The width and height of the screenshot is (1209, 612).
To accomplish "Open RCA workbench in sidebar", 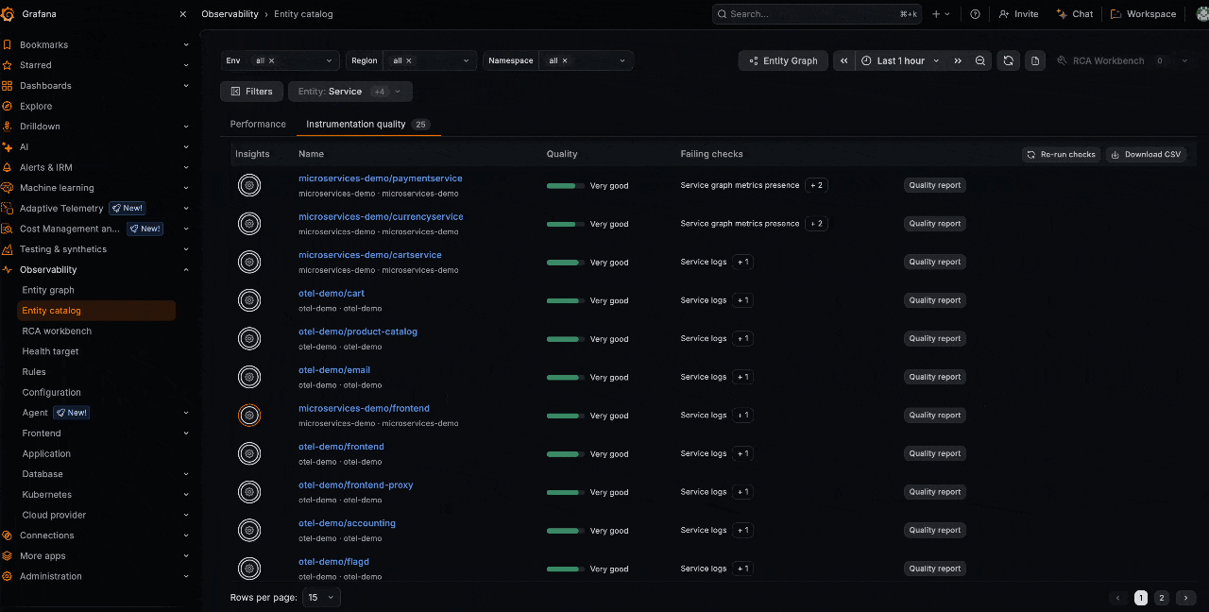I will coord(57,331).
